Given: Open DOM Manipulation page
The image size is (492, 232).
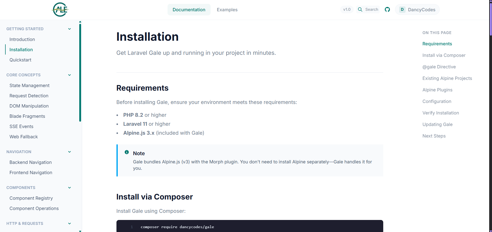Looking at the screenshot, I should pos(29,106).
